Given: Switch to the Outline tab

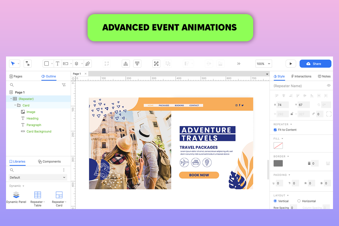Looking at the screenshot, I should [49, 76].
